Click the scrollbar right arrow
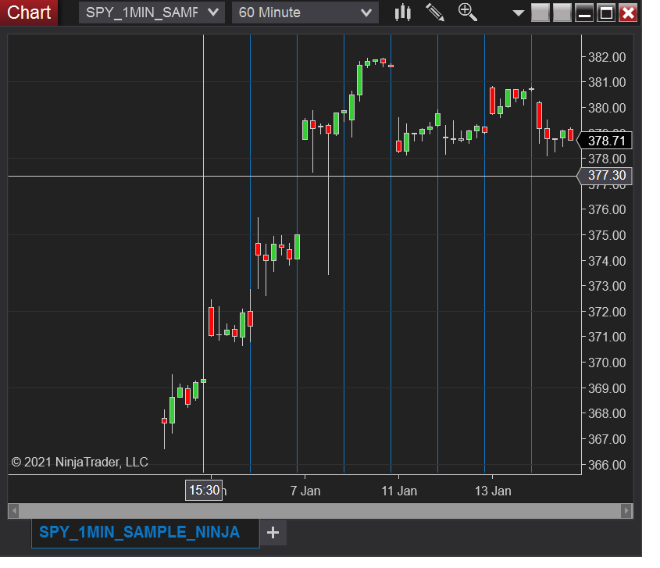Viewport: 660px width, 568px height. tap(626, 511)
